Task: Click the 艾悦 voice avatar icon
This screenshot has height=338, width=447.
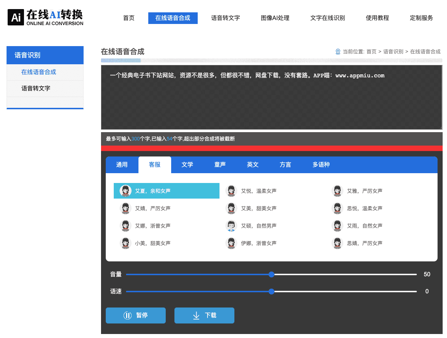Action: pos(231,191)
